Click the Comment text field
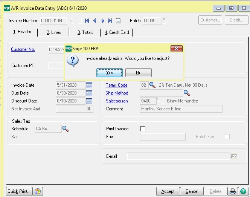This screenshot has width=250, height=197. (181, 109)
